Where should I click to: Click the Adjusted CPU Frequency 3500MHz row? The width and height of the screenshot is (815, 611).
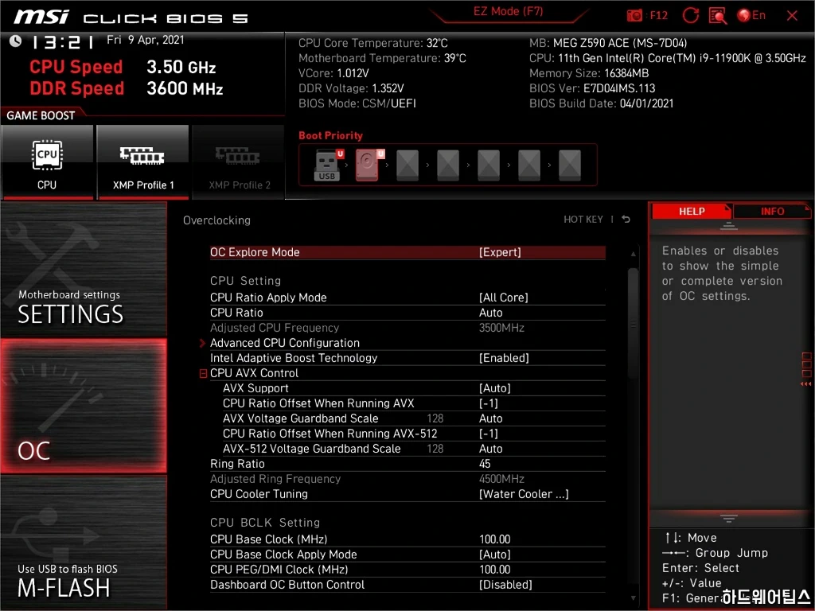(x=407, y=328)
